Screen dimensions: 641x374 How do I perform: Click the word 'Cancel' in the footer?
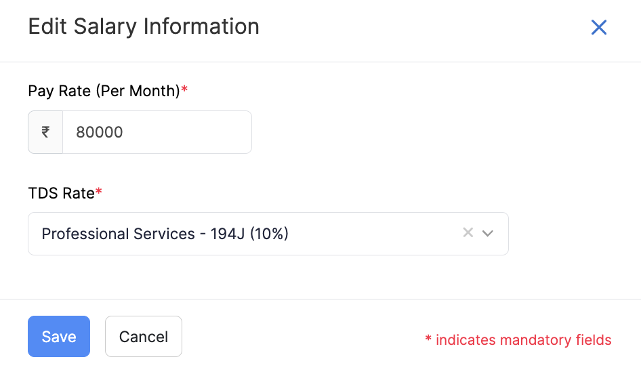click(144, 336)
